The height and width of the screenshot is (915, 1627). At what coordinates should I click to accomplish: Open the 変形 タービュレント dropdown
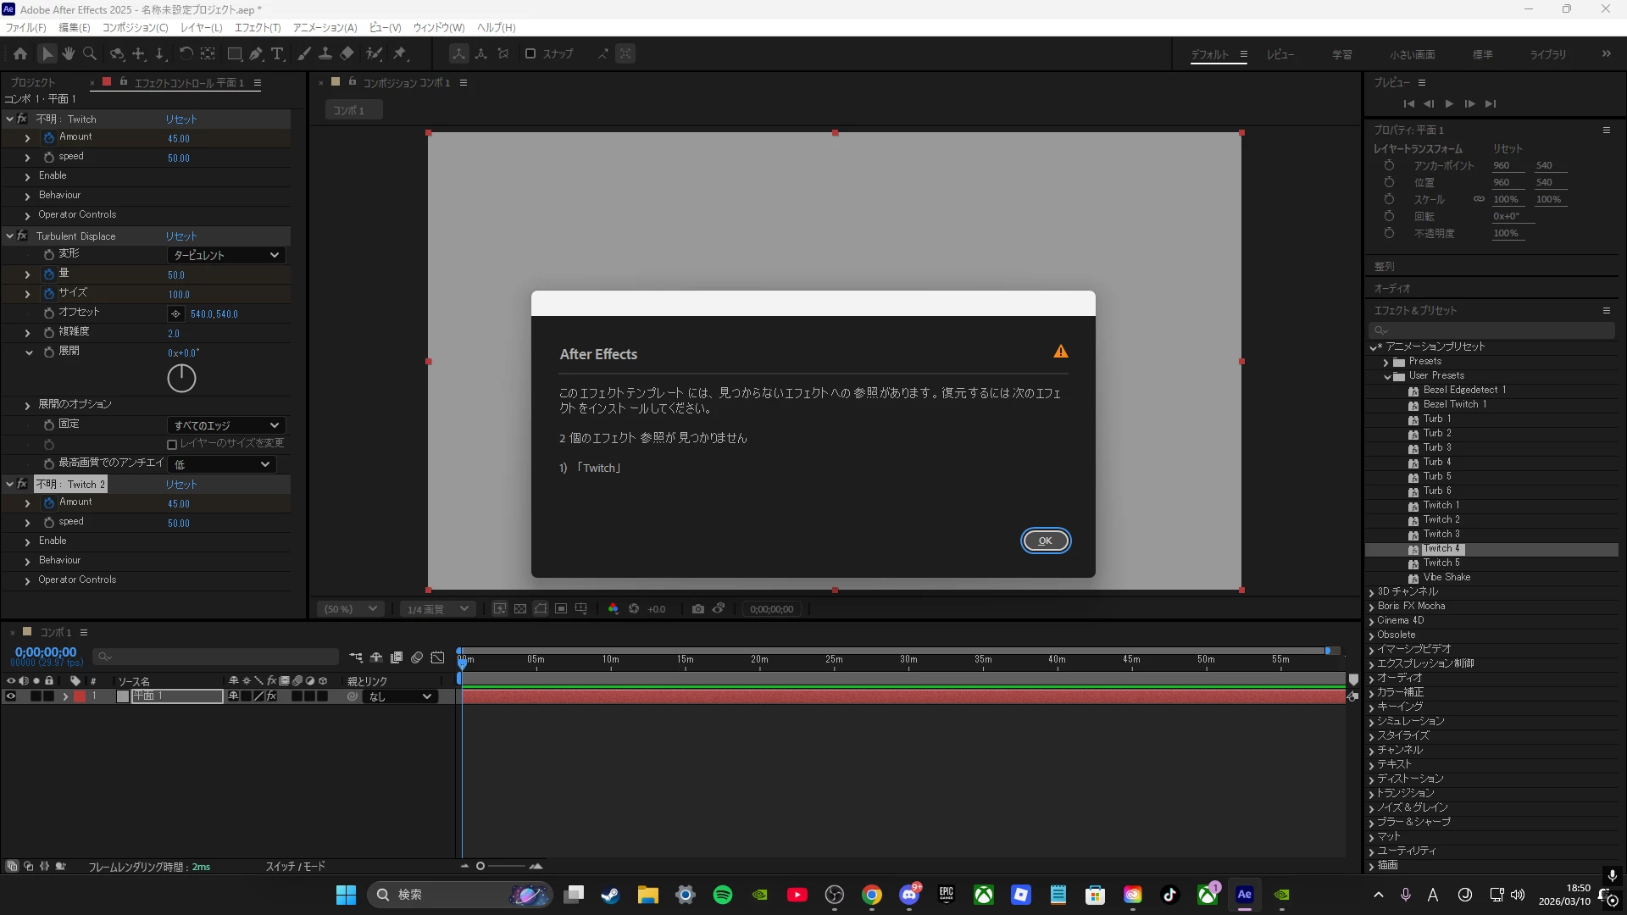[x=225, y=255]
